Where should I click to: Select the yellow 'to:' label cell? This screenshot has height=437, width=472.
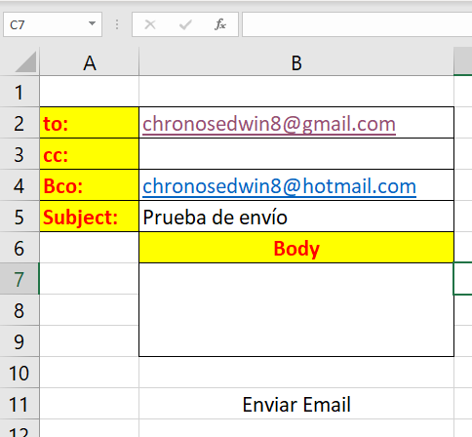click(x=90, y=123)
